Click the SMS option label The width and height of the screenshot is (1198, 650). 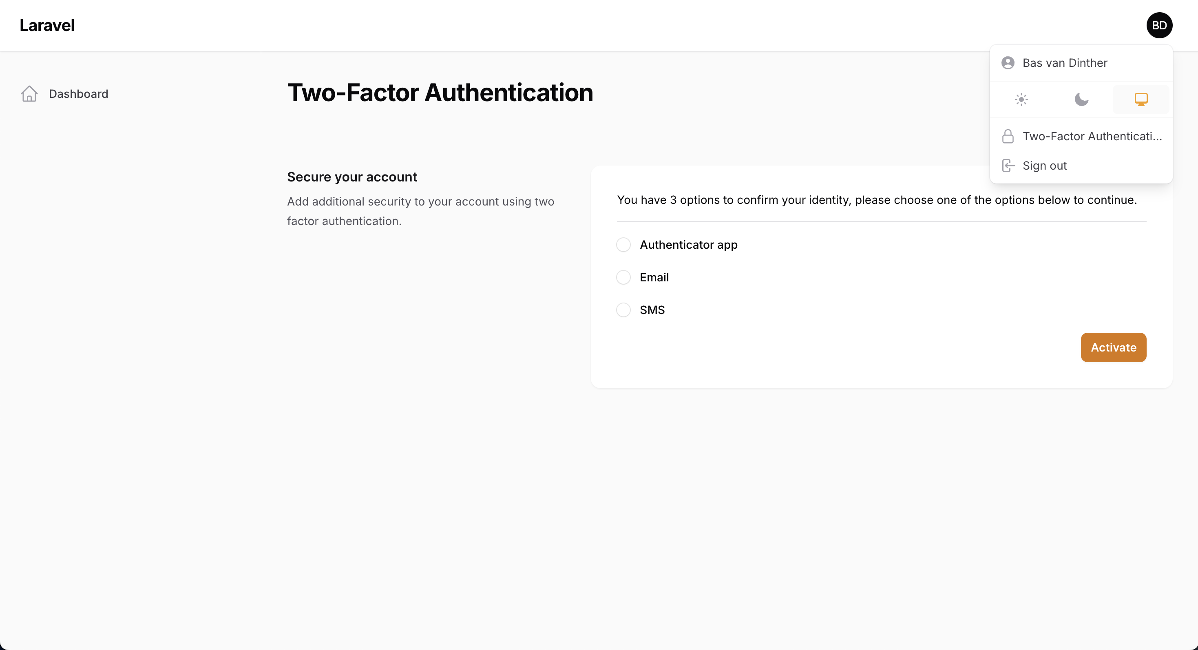click(652, 310)
